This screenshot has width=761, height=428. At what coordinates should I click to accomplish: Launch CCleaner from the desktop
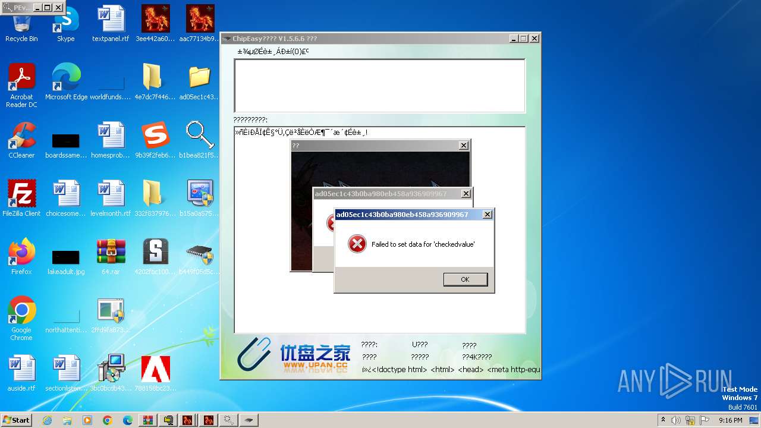tap(21, 141)
